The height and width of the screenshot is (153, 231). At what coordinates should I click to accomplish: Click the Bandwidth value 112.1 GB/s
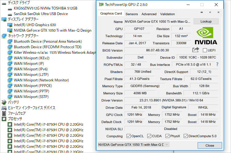(201, 93)
